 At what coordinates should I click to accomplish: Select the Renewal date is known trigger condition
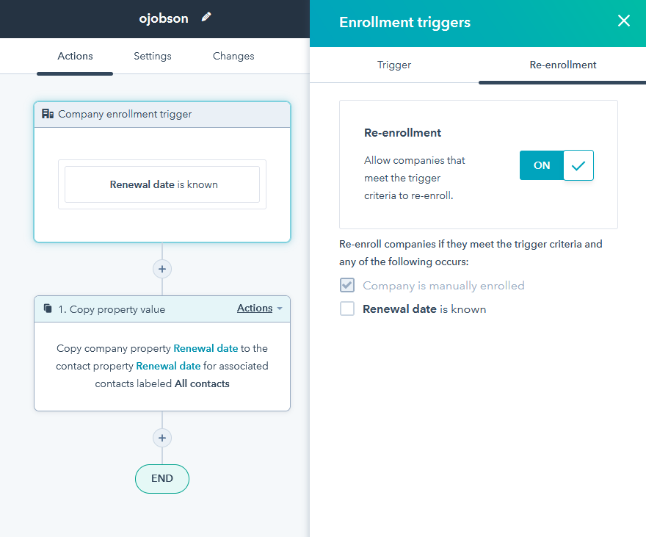click(x=161, y=184)
